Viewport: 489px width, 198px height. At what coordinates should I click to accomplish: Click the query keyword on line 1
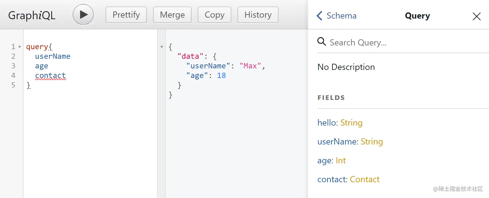pos(37,47)
